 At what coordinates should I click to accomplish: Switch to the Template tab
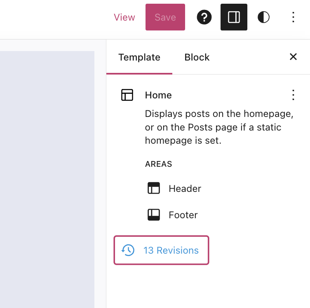[139, 57]
